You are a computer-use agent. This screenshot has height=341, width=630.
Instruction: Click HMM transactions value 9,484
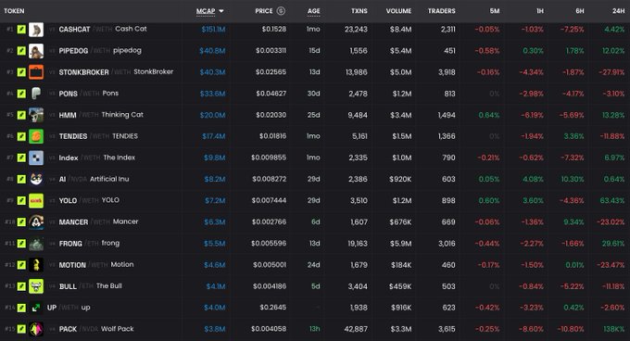click(358, 115)
